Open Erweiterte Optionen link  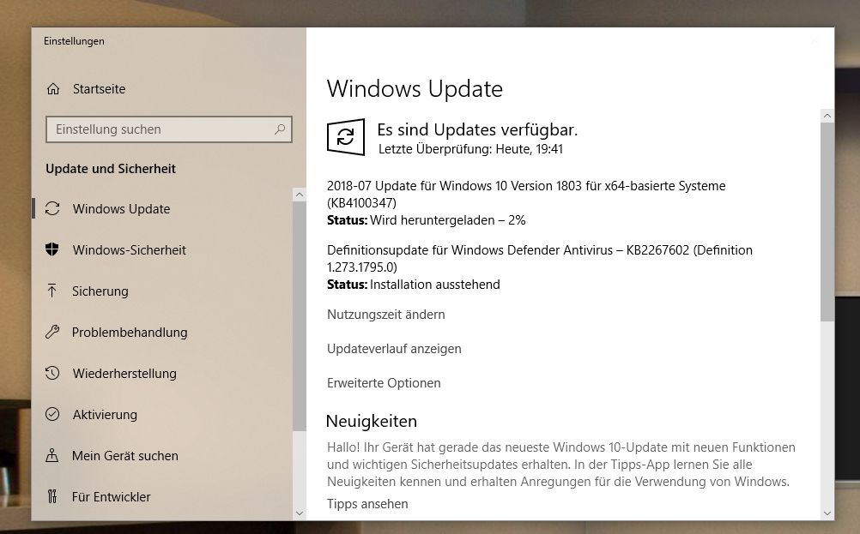click(384, 383)
